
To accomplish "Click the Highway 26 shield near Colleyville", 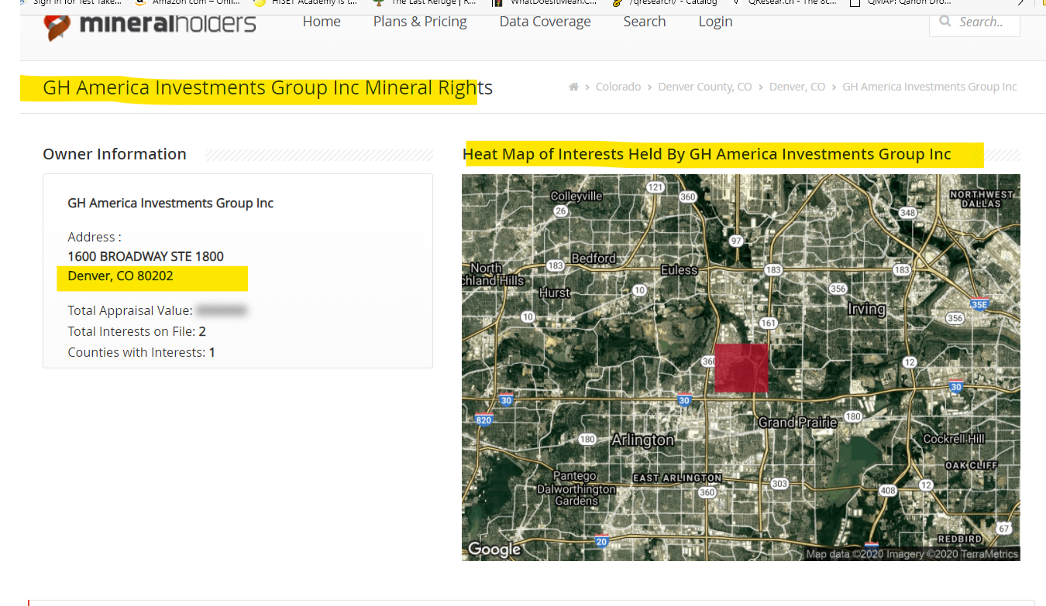I will (x=562, y=211).
